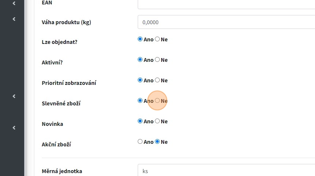Choose Ano for Novinka

tap(140, 121)
